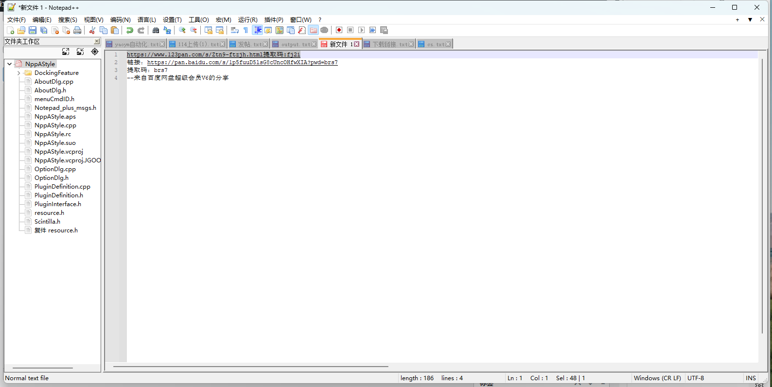
Task: Click the Save All toolbar icon
Action: point(44,30)
